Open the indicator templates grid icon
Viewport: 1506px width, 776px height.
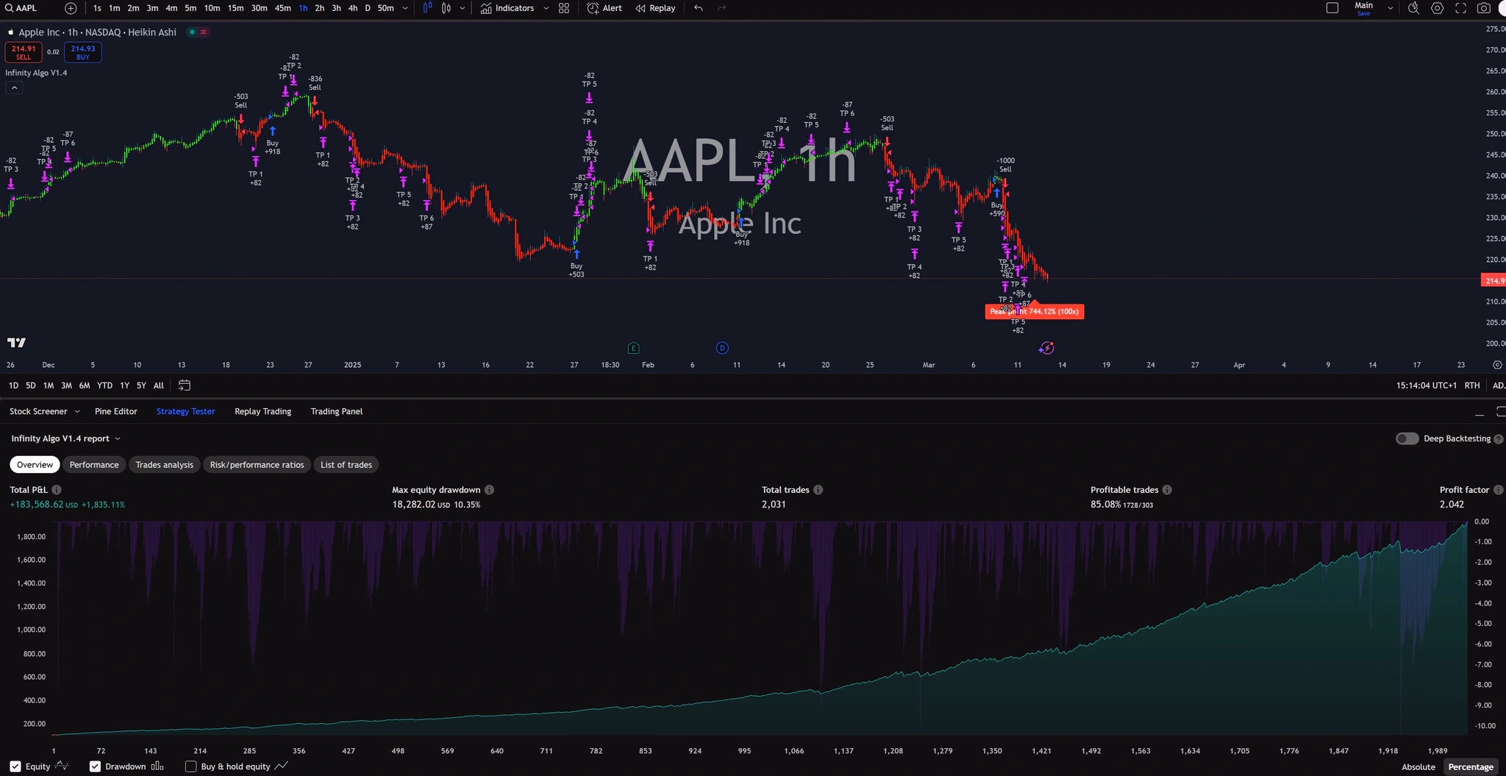point(564,8)
